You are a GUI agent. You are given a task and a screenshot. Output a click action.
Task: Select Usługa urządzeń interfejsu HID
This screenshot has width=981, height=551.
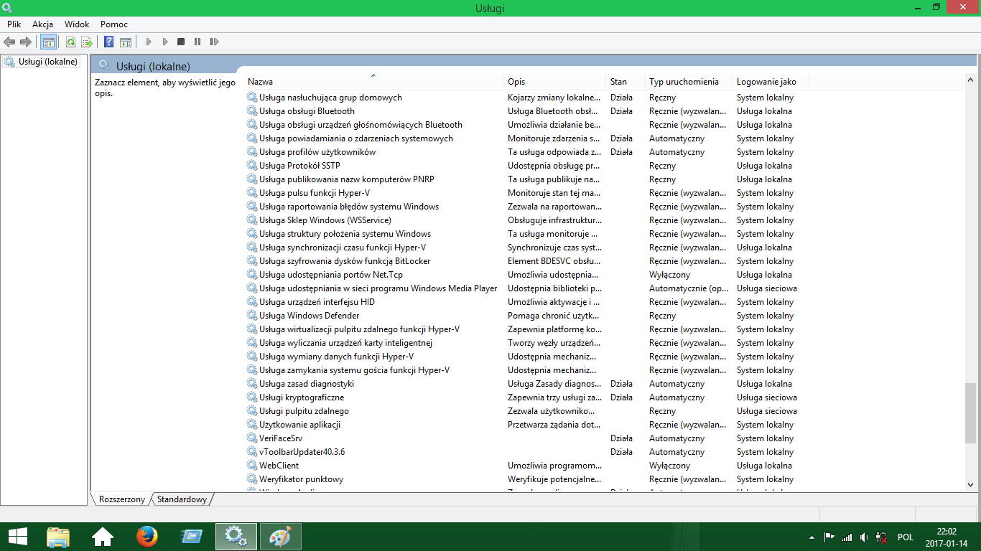click(528, 302)
